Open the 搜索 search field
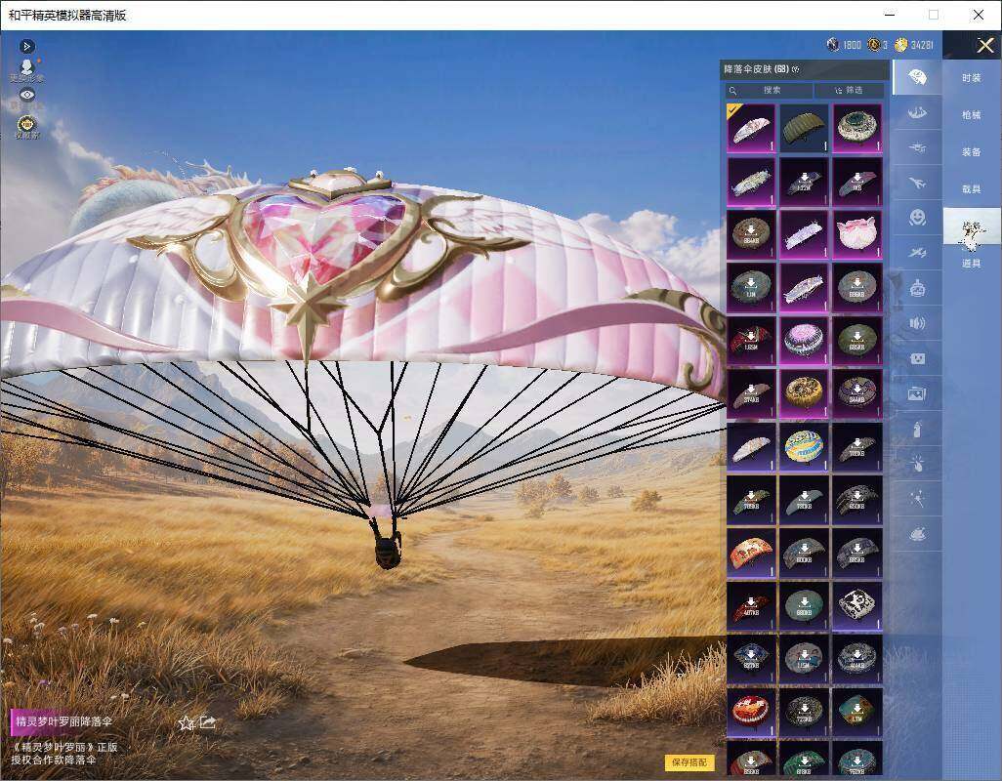 tap(769, 90)
